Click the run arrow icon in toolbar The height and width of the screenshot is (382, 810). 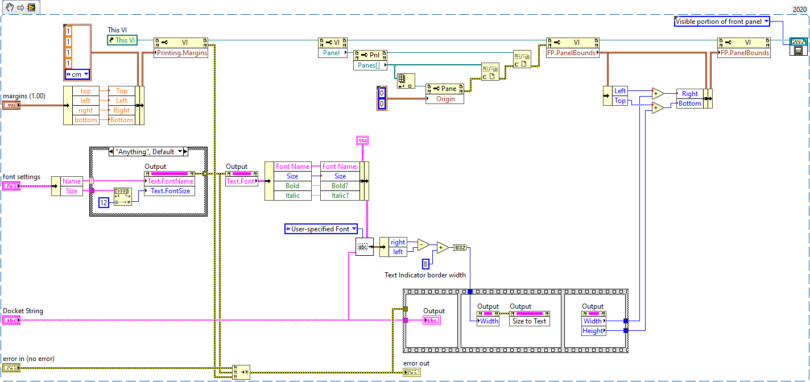pos(18,7)
